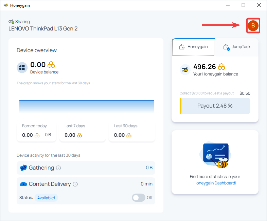Click the Last 7 days honeycomb icon
The width and height of the screenshot is (267, 221).
[x=79, y=135]
